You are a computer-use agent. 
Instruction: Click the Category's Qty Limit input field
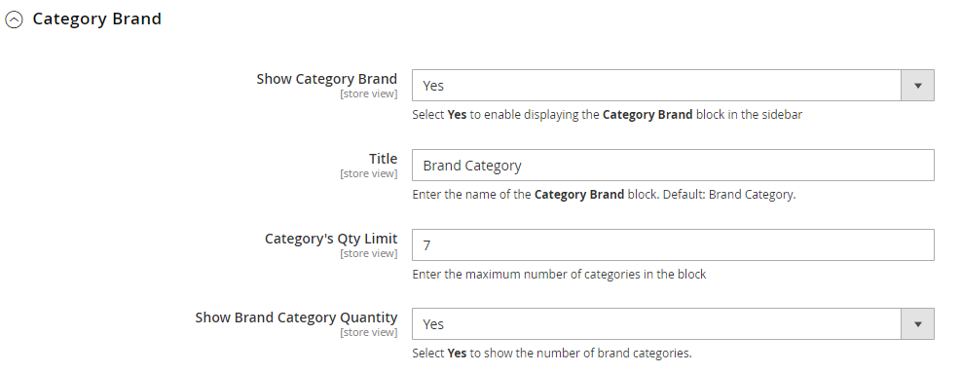673,244
